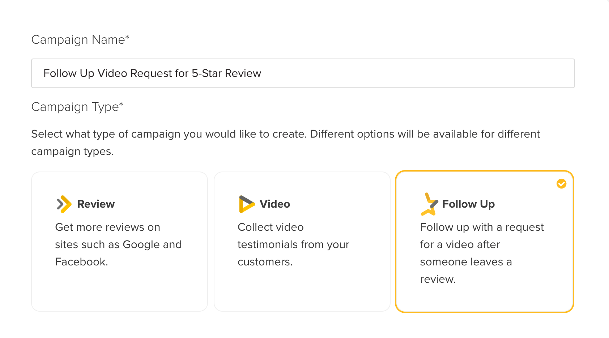The image size is (609, 338).
Task: Click the Review card title text
Action: [x=96, y=204]
